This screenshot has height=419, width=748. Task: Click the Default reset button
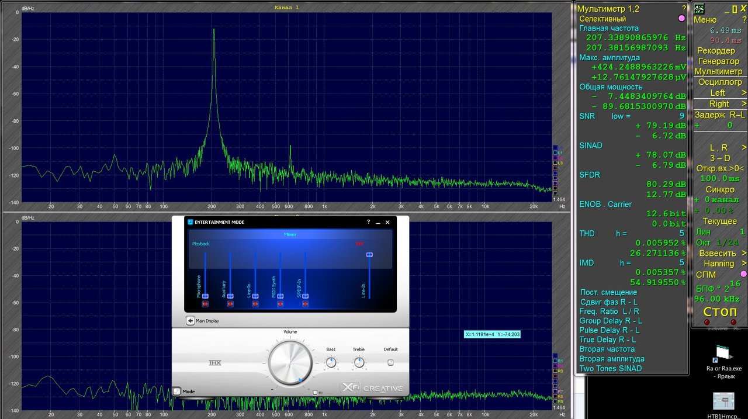click(390, 362)
